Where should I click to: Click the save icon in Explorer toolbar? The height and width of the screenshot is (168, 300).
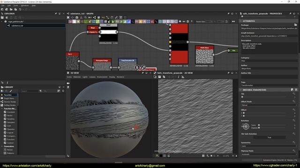pyautogui.click(x=2, y=18)
